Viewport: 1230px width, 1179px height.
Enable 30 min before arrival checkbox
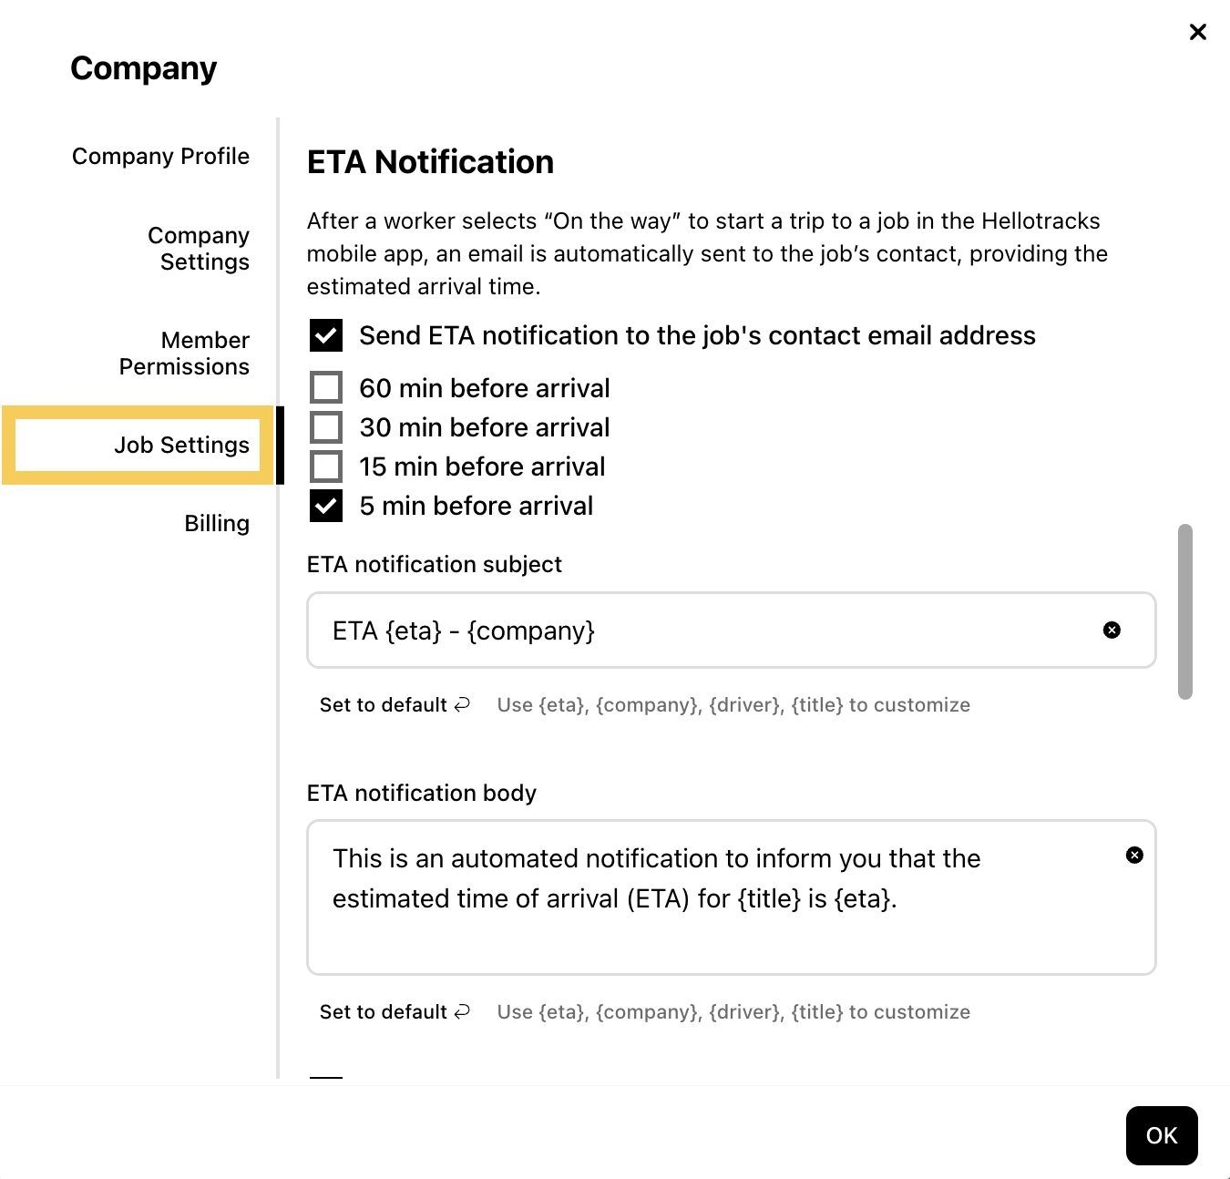[326, 427]
